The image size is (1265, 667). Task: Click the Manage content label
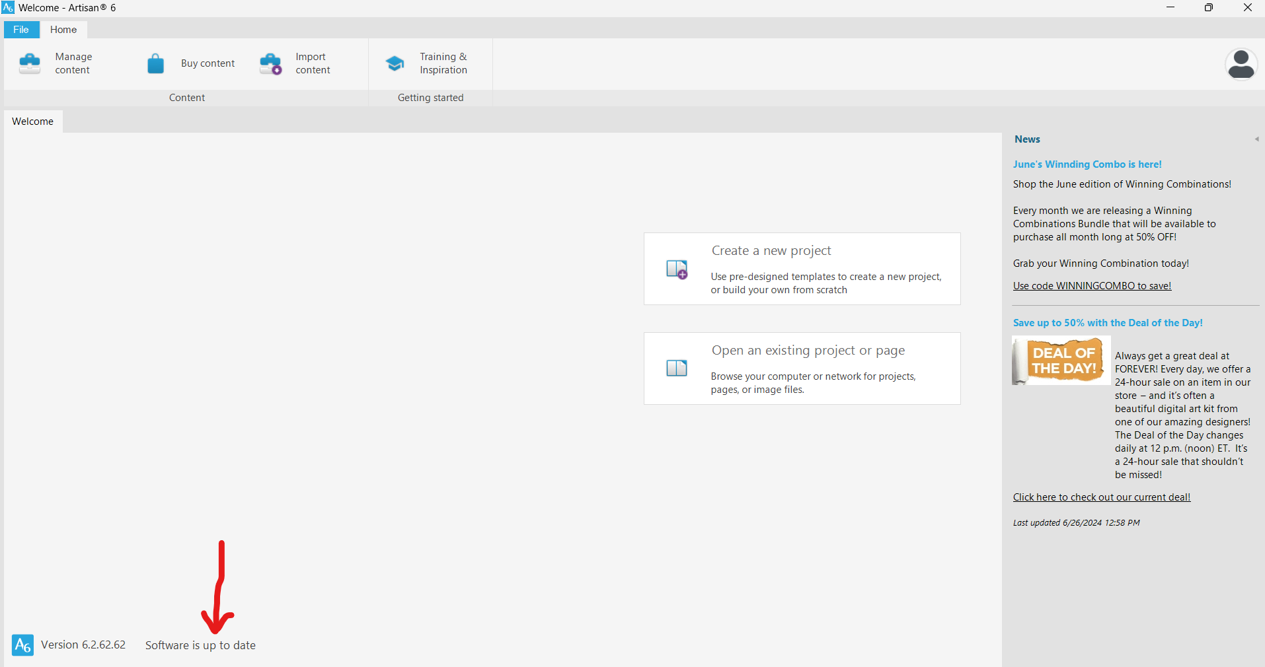[73, 63]
